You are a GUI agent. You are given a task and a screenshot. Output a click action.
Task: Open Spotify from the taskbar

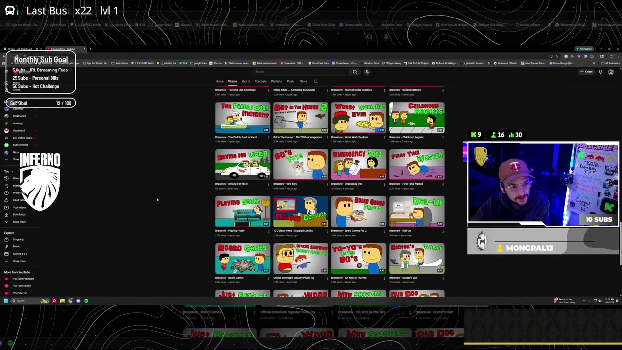86,301
